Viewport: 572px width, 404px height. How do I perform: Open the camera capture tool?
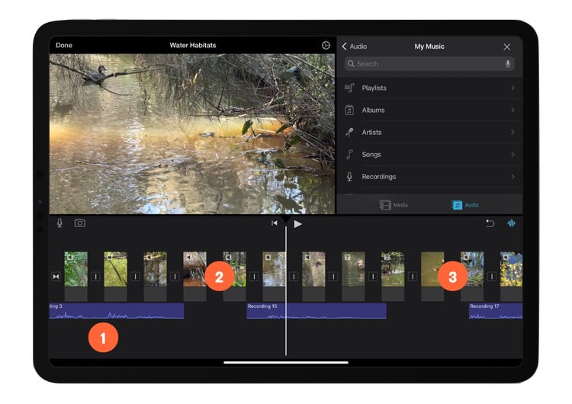pos(80,223)
